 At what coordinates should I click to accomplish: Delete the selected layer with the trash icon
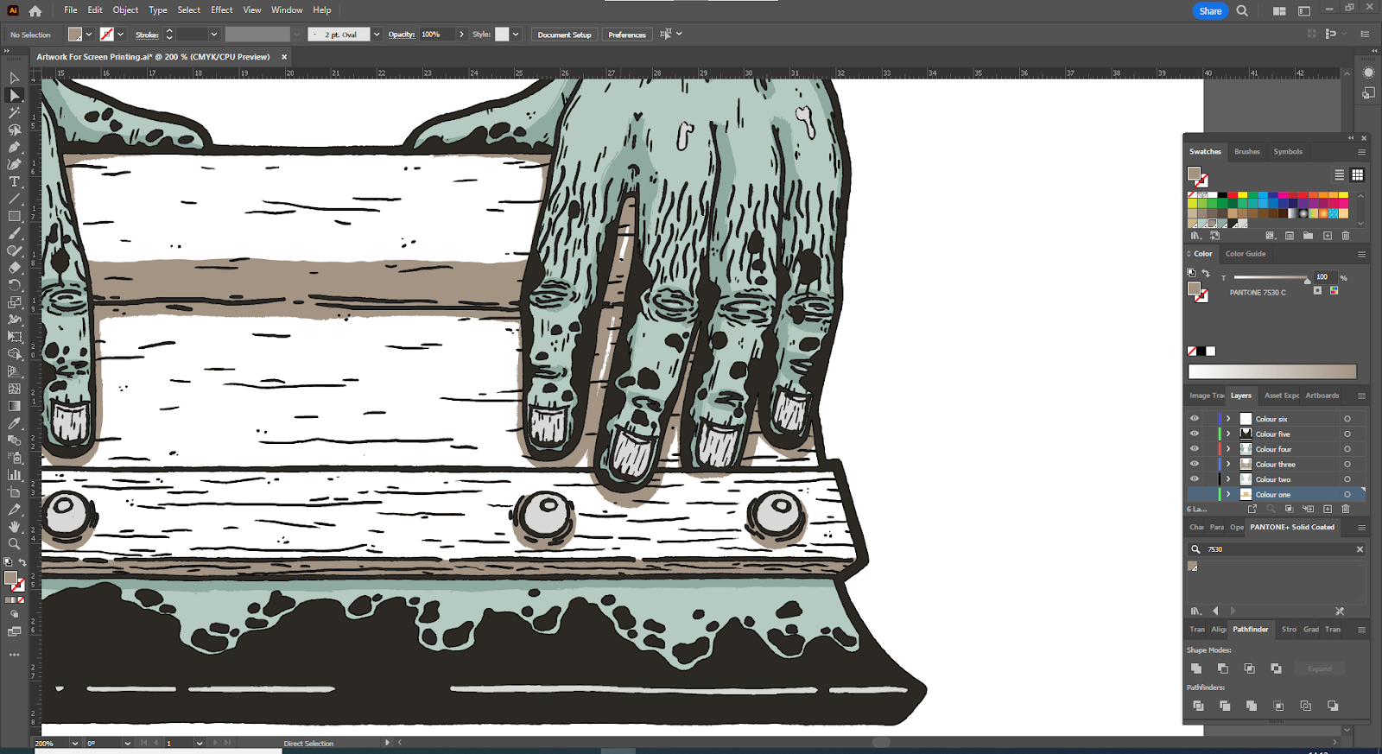coord(1345,510)
